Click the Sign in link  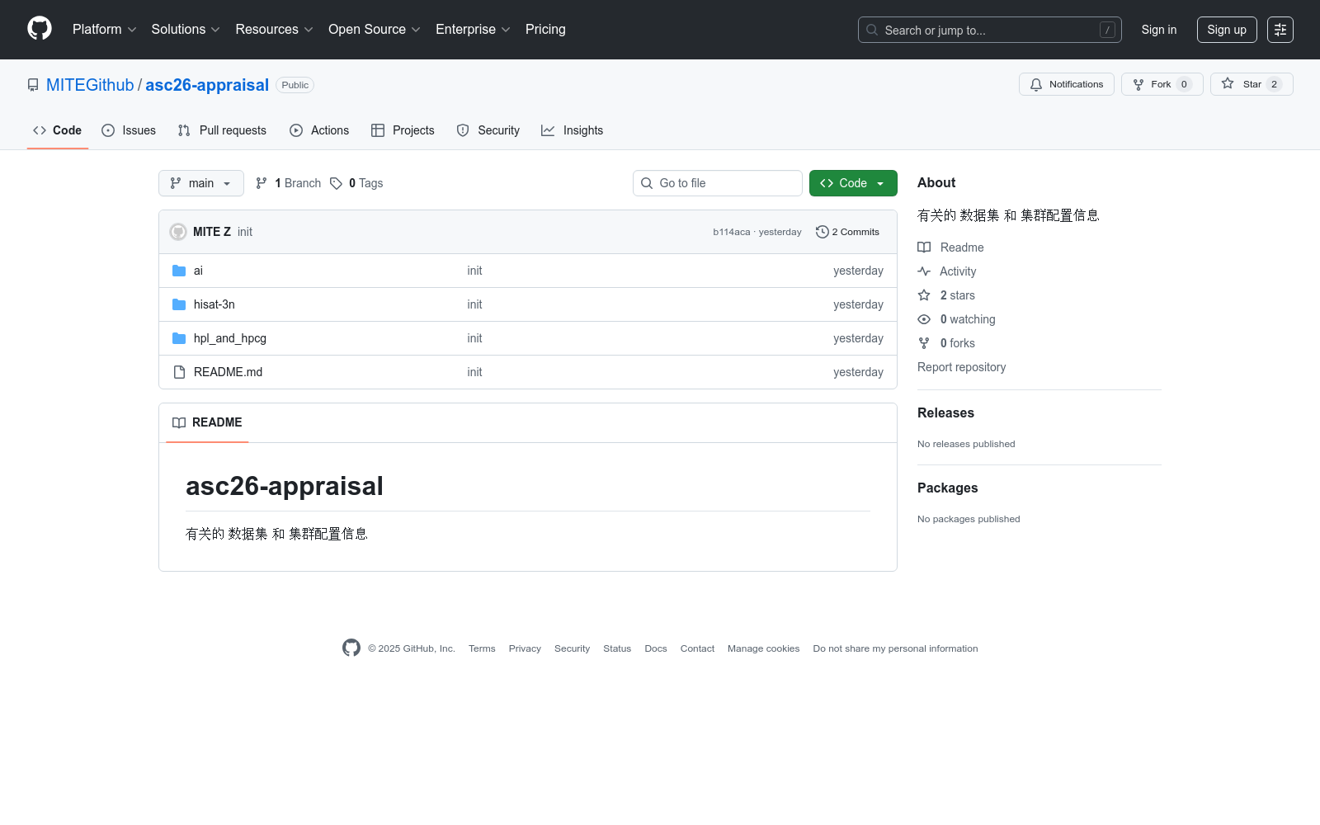[x=1159, y=30]
